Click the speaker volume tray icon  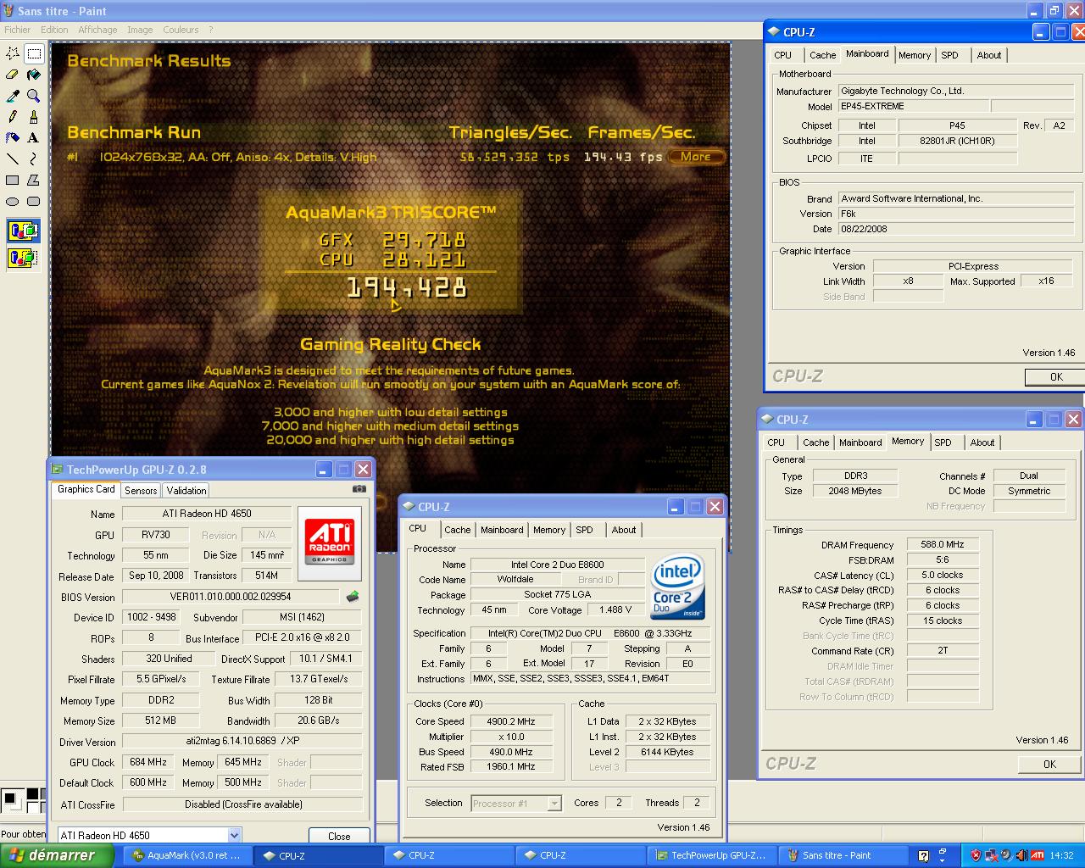point(1021,855)
